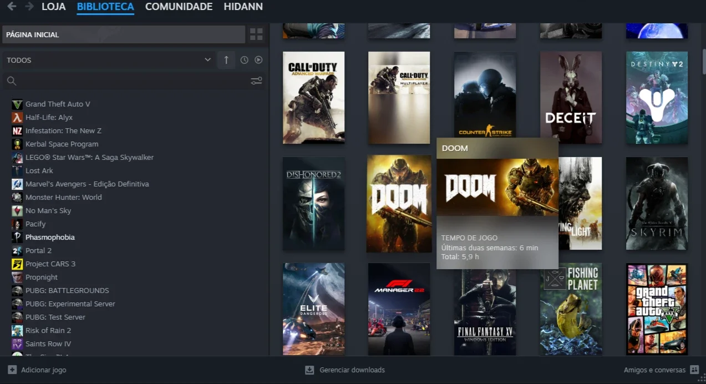Click the Half-Life: Alyx lambda icon
706x384 pixels.
tap(17, 117)
